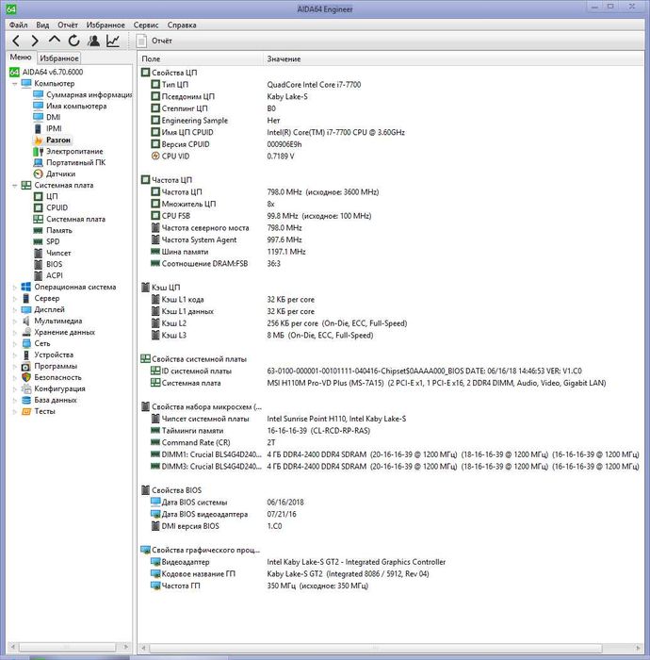
Task: Expand the Хранение данных tree node
Action: [x=15, y=333]
